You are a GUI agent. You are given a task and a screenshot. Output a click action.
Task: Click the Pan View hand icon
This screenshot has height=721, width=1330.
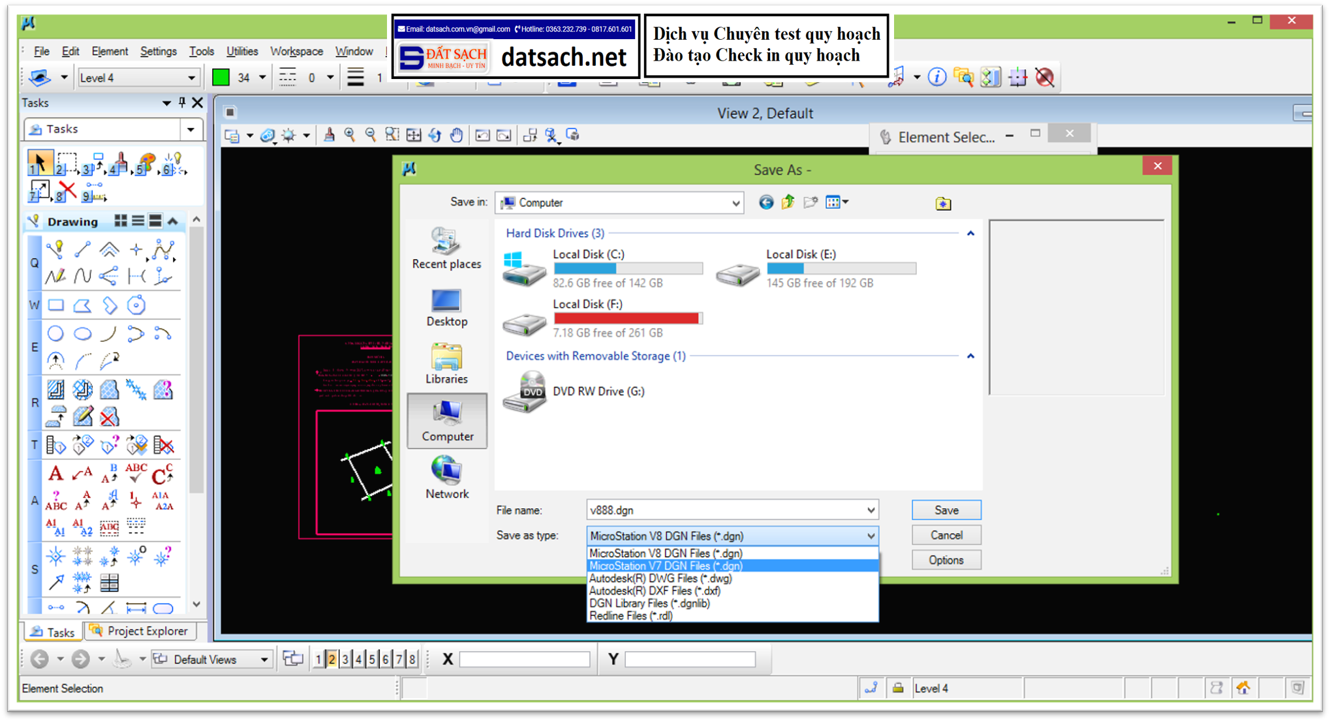(x=456, y=135)
